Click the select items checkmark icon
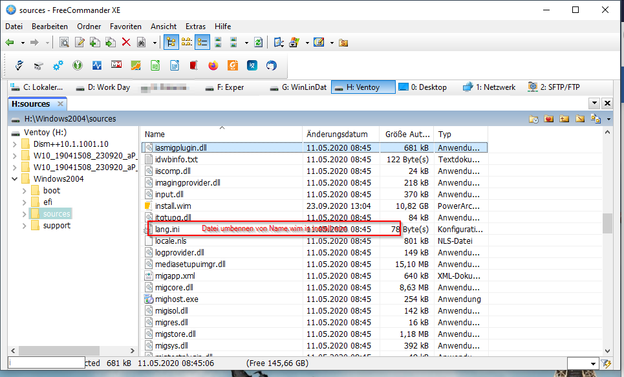This screenshot has width=624, height=377. tap(279, 42)
